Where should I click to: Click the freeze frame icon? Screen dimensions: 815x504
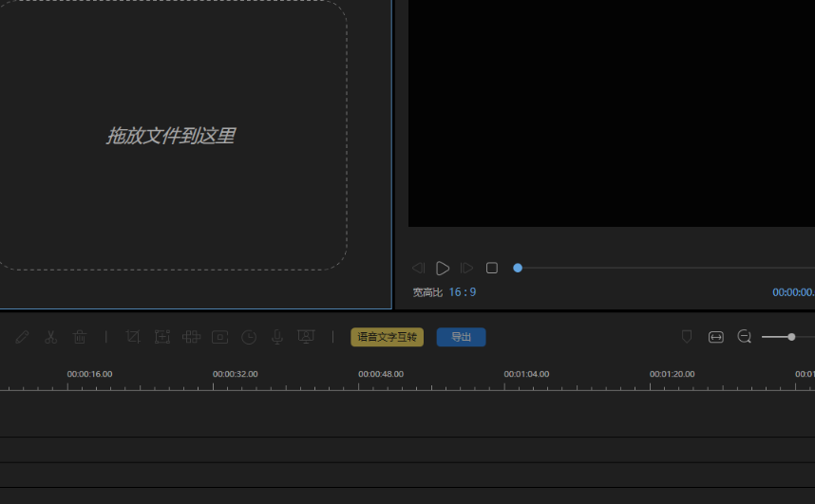[x=219, y=337]
